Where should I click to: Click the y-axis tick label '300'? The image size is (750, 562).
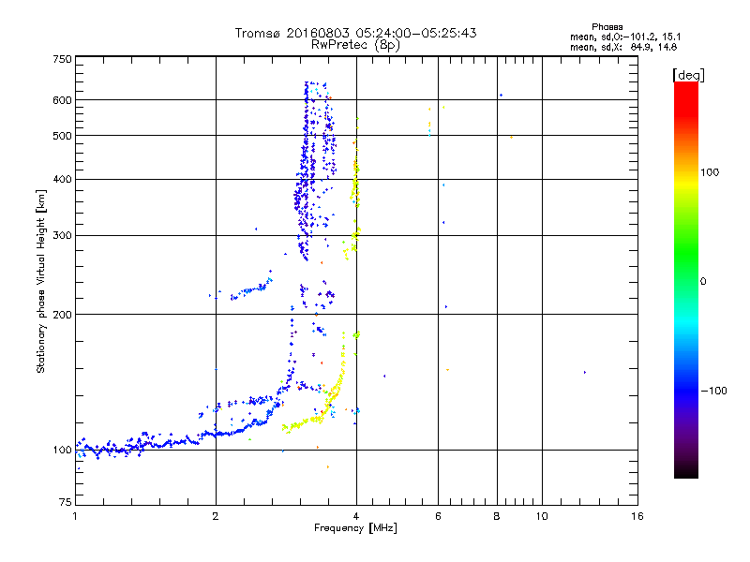click(63, 236)
